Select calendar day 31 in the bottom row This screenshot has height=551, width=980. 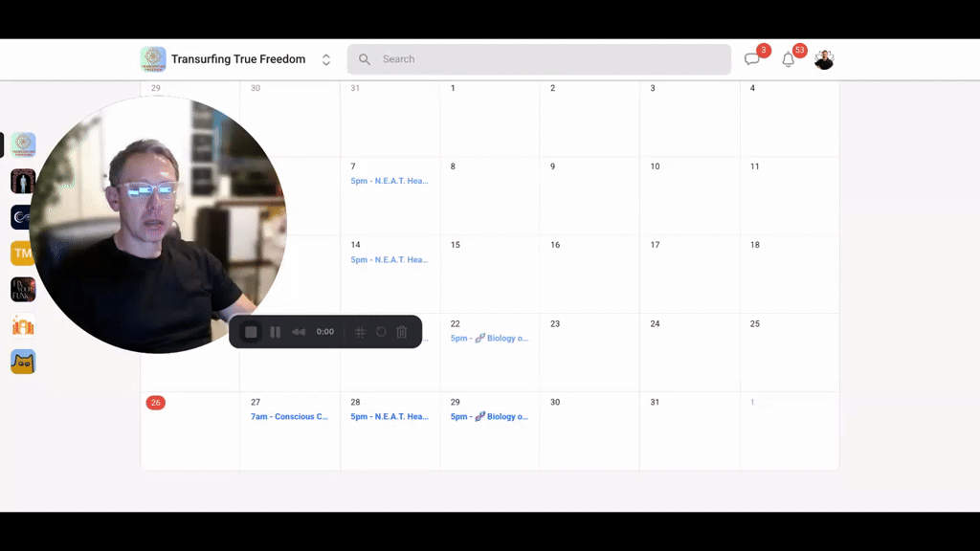pyautogui.click(x=655, y=402)
